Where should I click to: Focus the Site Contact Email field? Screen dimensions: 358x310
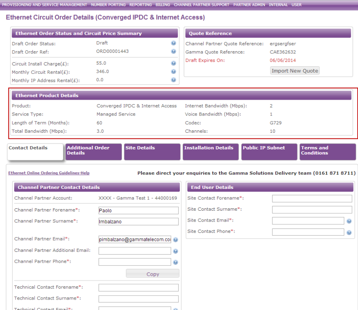click(308, 221)
